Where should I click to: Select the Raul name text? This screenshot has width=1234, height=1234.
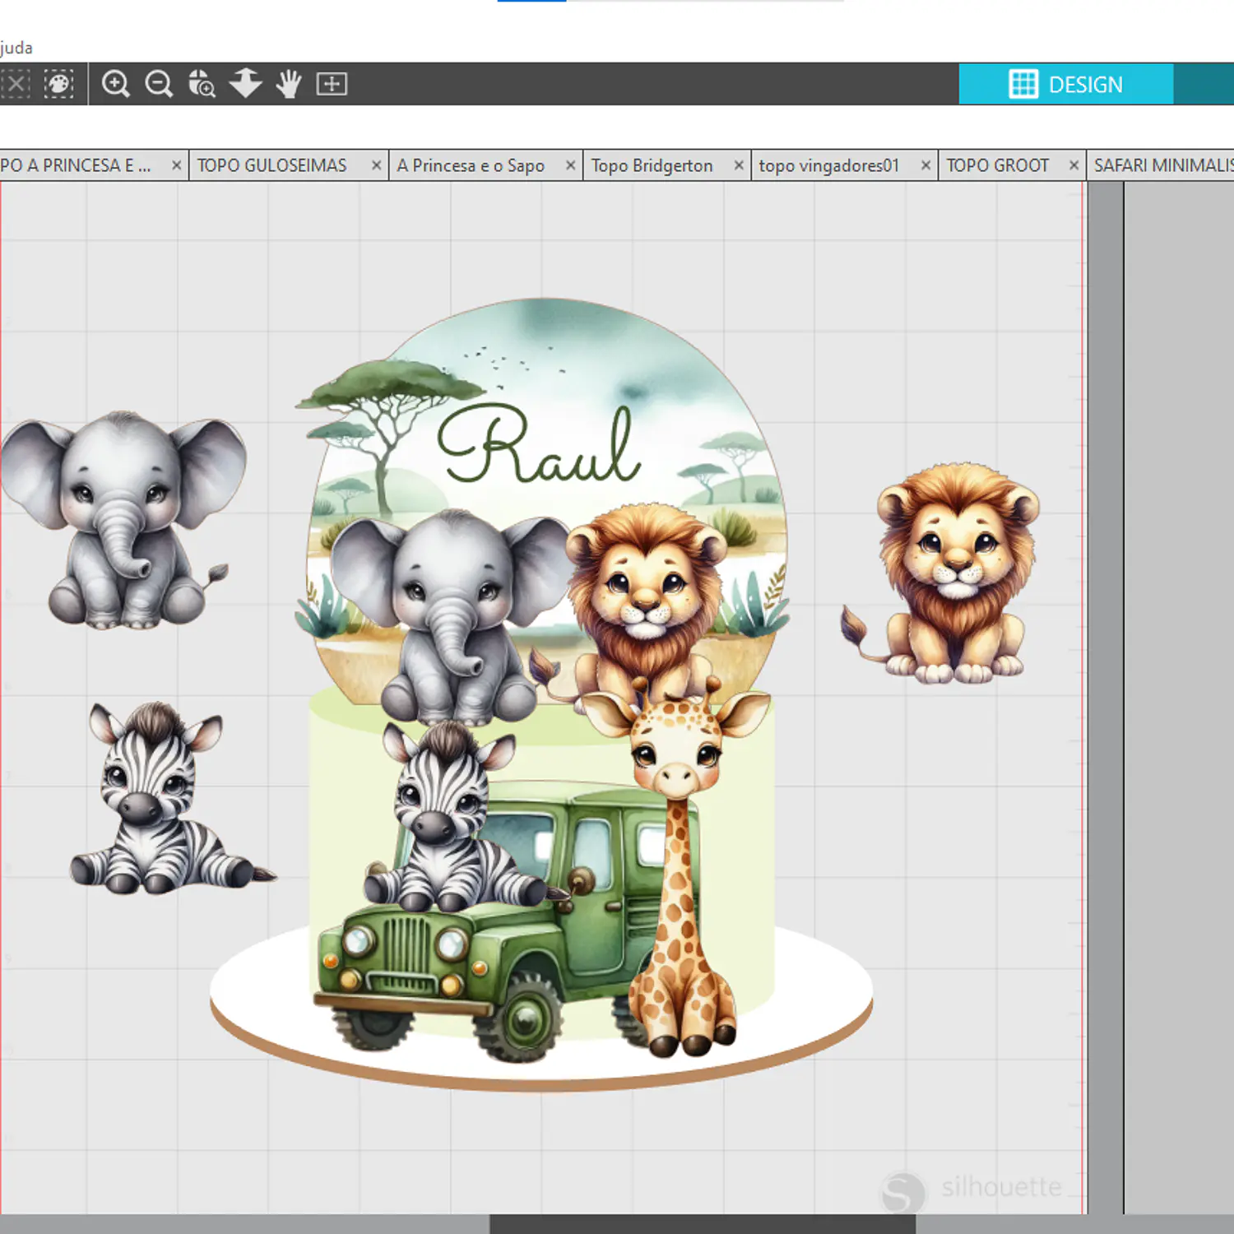coord(538,444)
